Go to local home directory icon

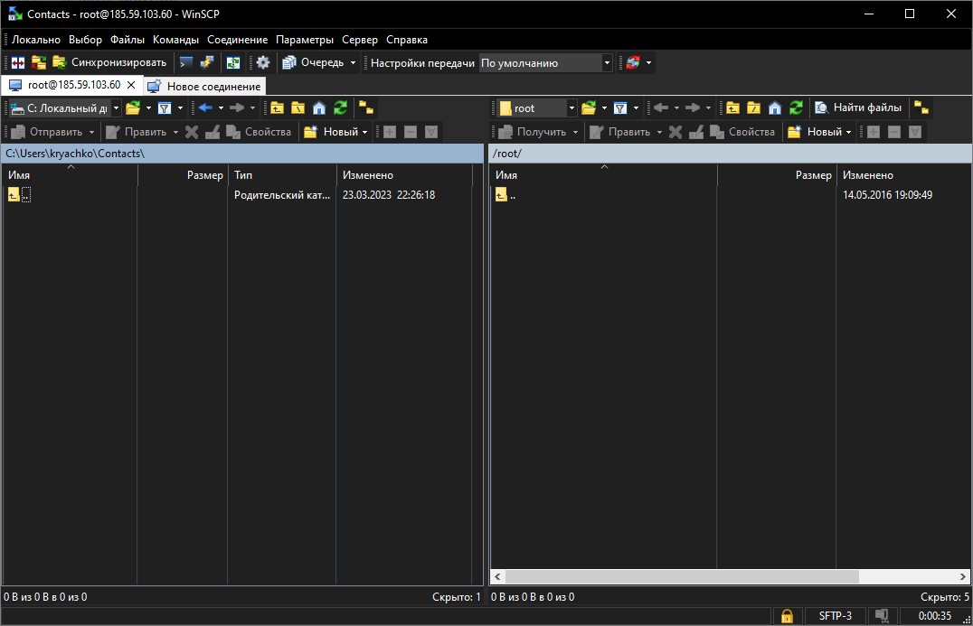point(319,108)
